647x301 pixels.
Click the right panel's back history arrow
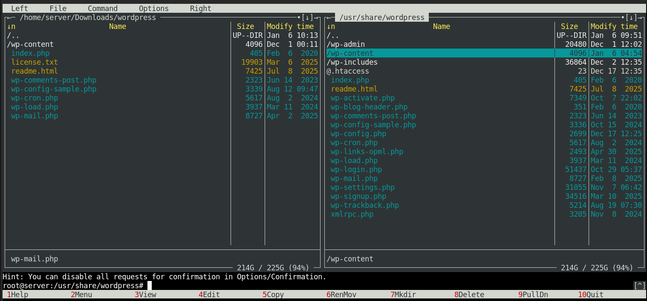(329, 17)
